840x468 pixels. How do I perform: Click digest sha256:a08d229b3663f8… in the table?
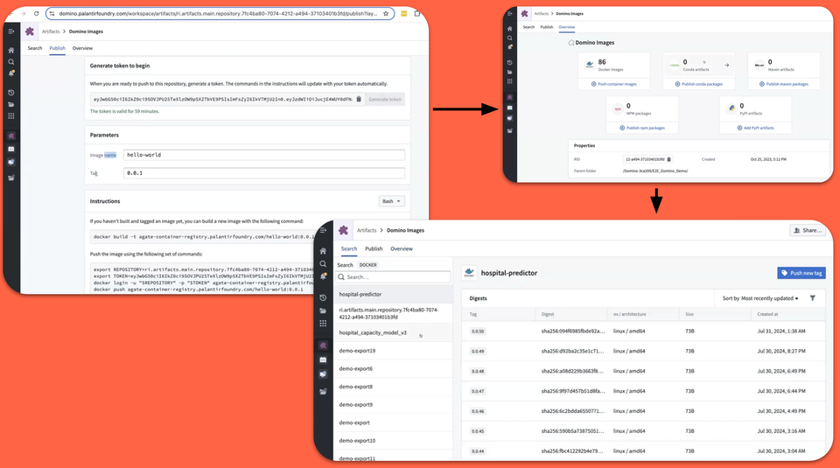[x=572, y=371]
